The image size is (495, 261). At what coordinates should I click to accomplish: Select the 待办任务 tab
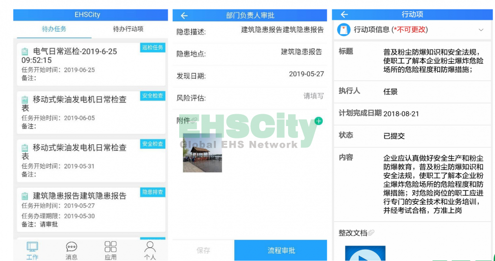[54, 29]
